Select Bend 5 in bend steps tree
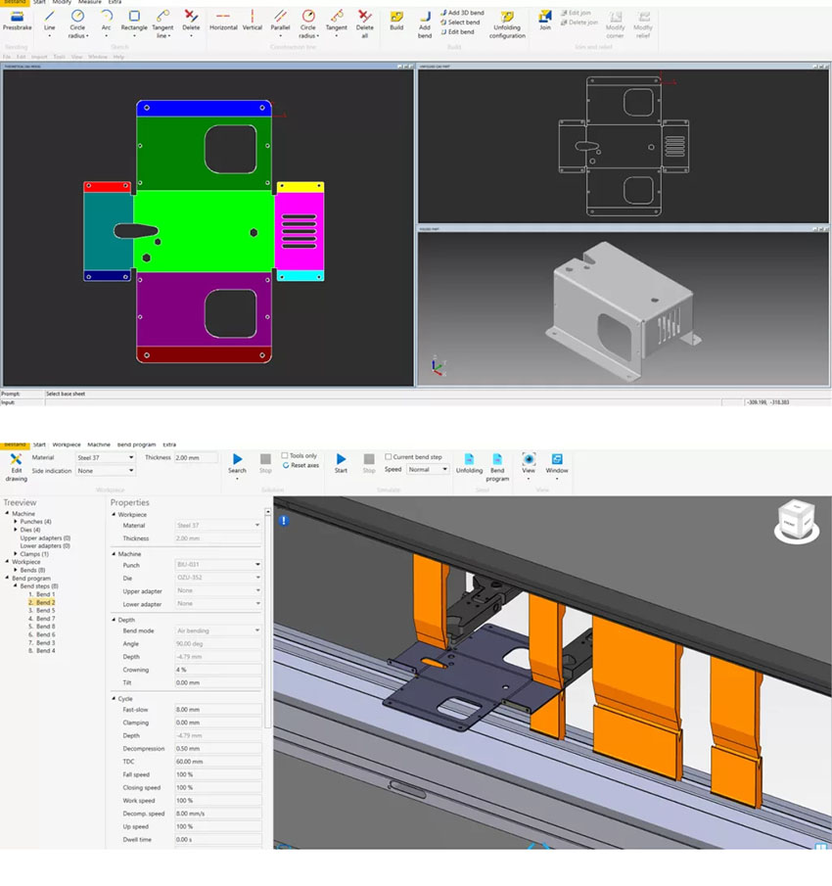Image resolution: width=832 pixels, height=886 pixels. click(x=45, y=611)
